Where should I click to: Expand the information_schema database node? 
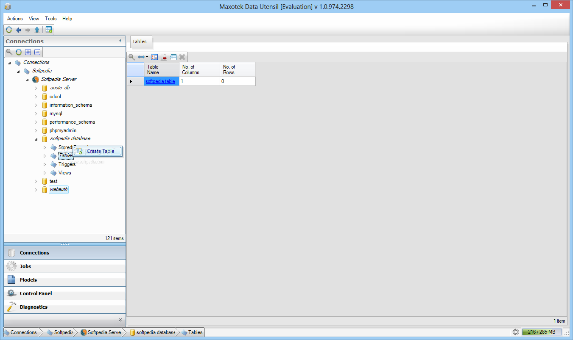[36, 105]
